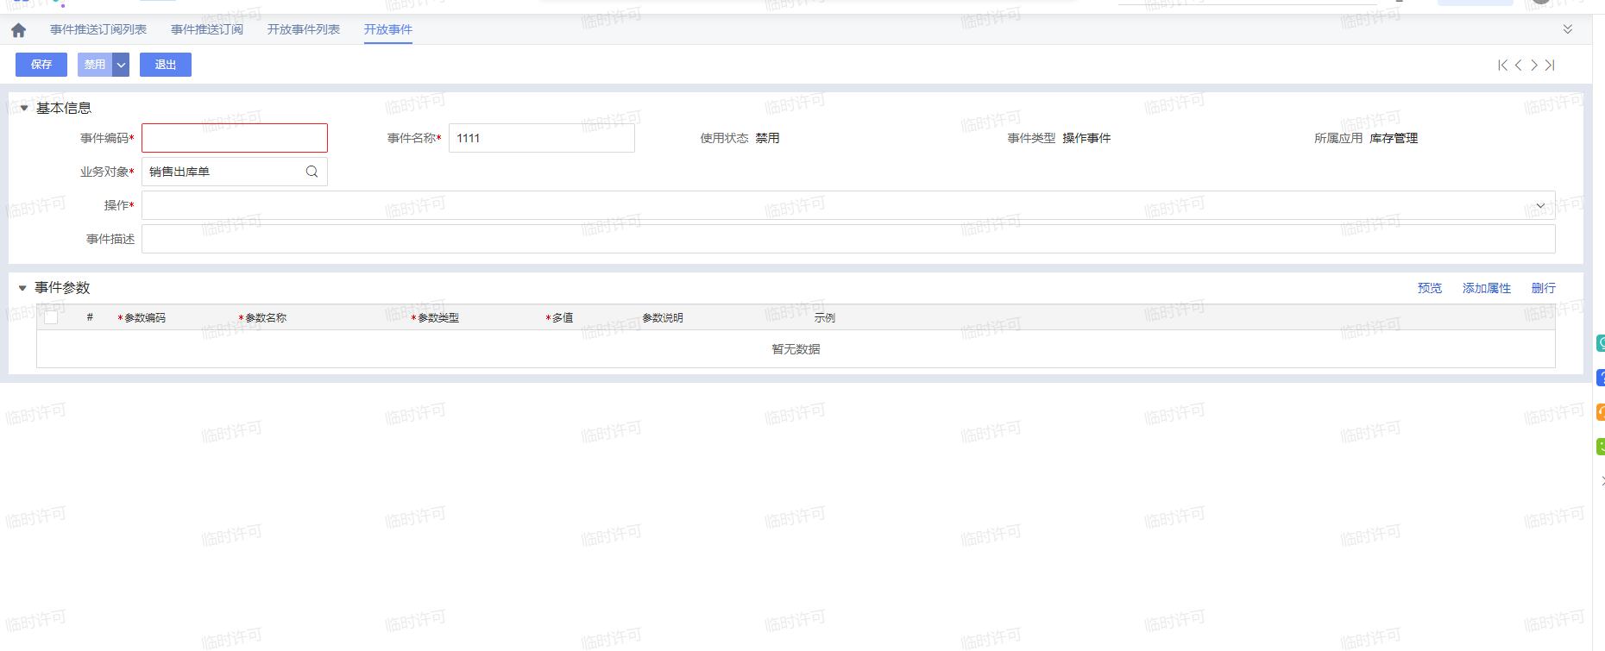Viewport: 1605px width, 651px height.
Task: Click the 添加属性 link
Action: tap(1487, 288)
